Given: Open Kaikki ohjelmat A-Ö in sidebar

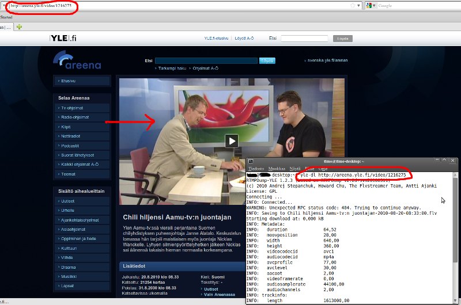Looking at the screenshot, I should coord(82,165).
